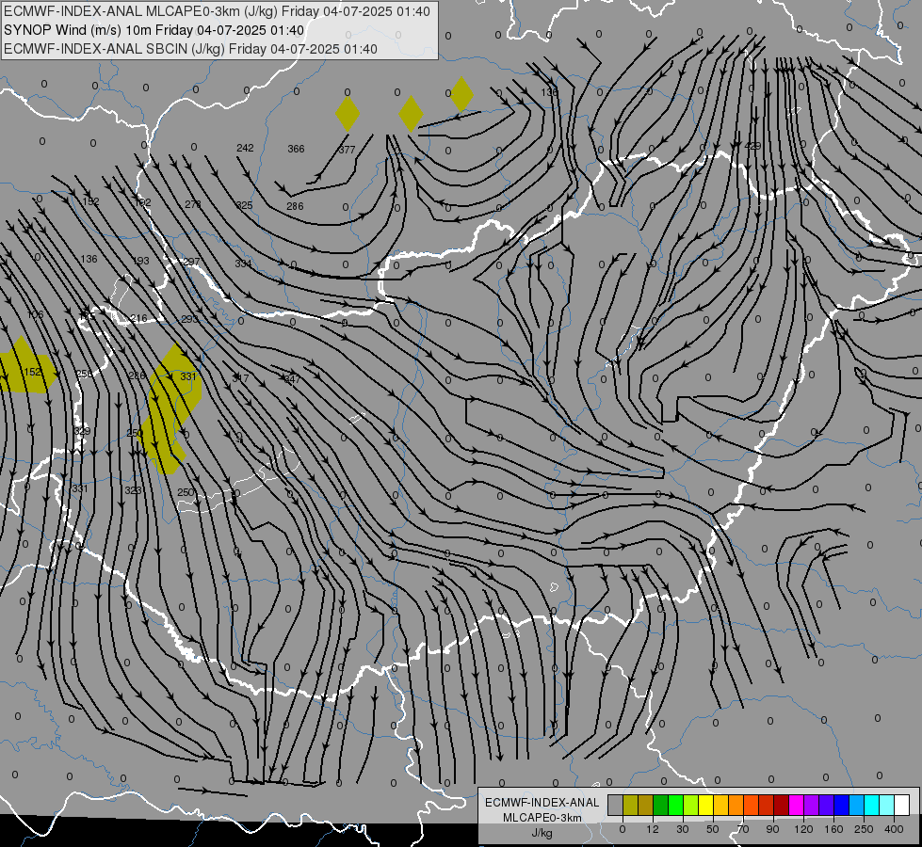Click the olive legend swatch right of 0
This screenshot has width=922, height=847.
(630, 805)
